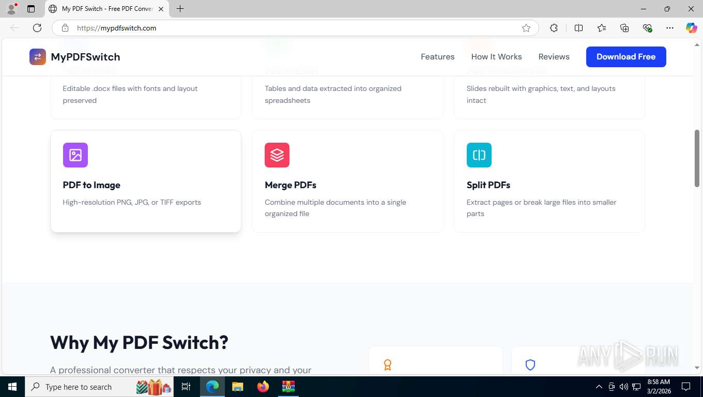
Task: Open the taskbar clock and date
Action: 659,387
